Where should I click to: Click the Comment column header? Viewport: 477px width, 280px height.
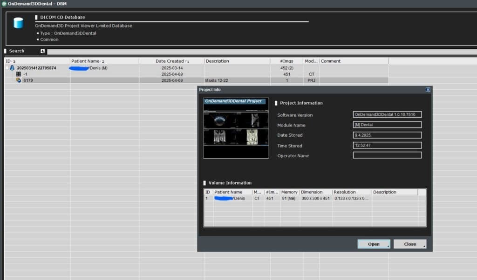coord(354,61)
